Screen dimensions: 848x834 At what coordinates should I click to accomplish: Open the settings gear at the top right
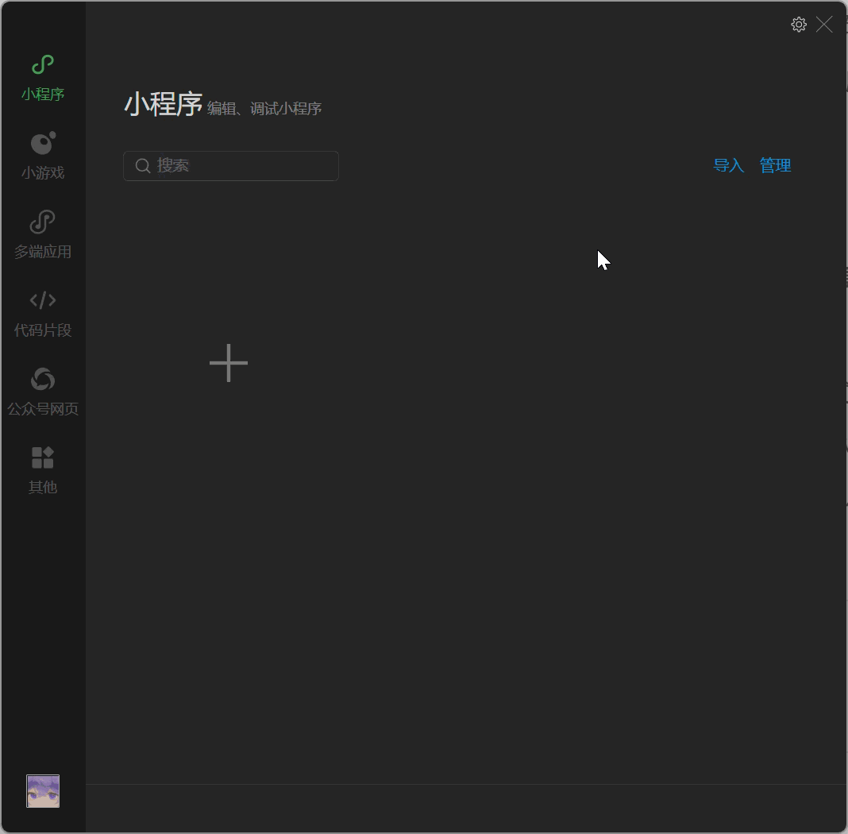coord(799,24)
